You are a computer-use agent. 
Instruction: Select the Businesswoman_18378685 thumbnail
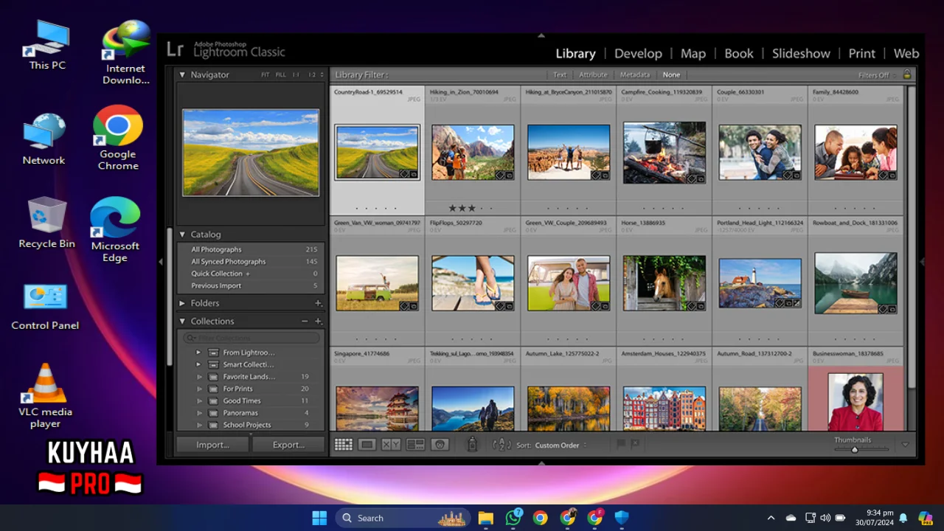855,402
